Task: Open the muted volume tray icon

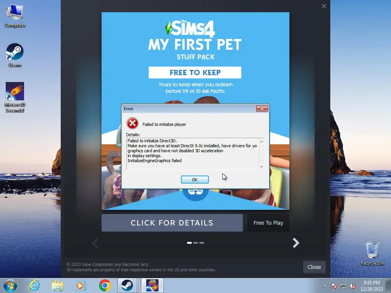Action: 352,286
